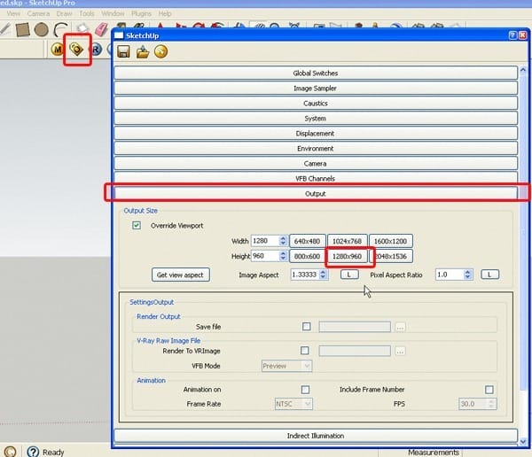
Task: Open the Camera menu in menu bar
Action: 38,13
